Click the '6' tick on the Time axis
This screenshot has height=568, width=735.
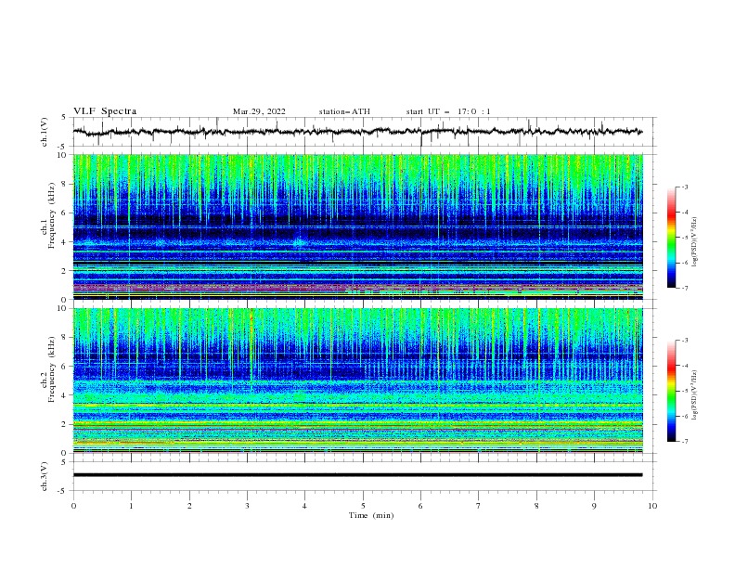pyautogui.click(x=420, y=506)
